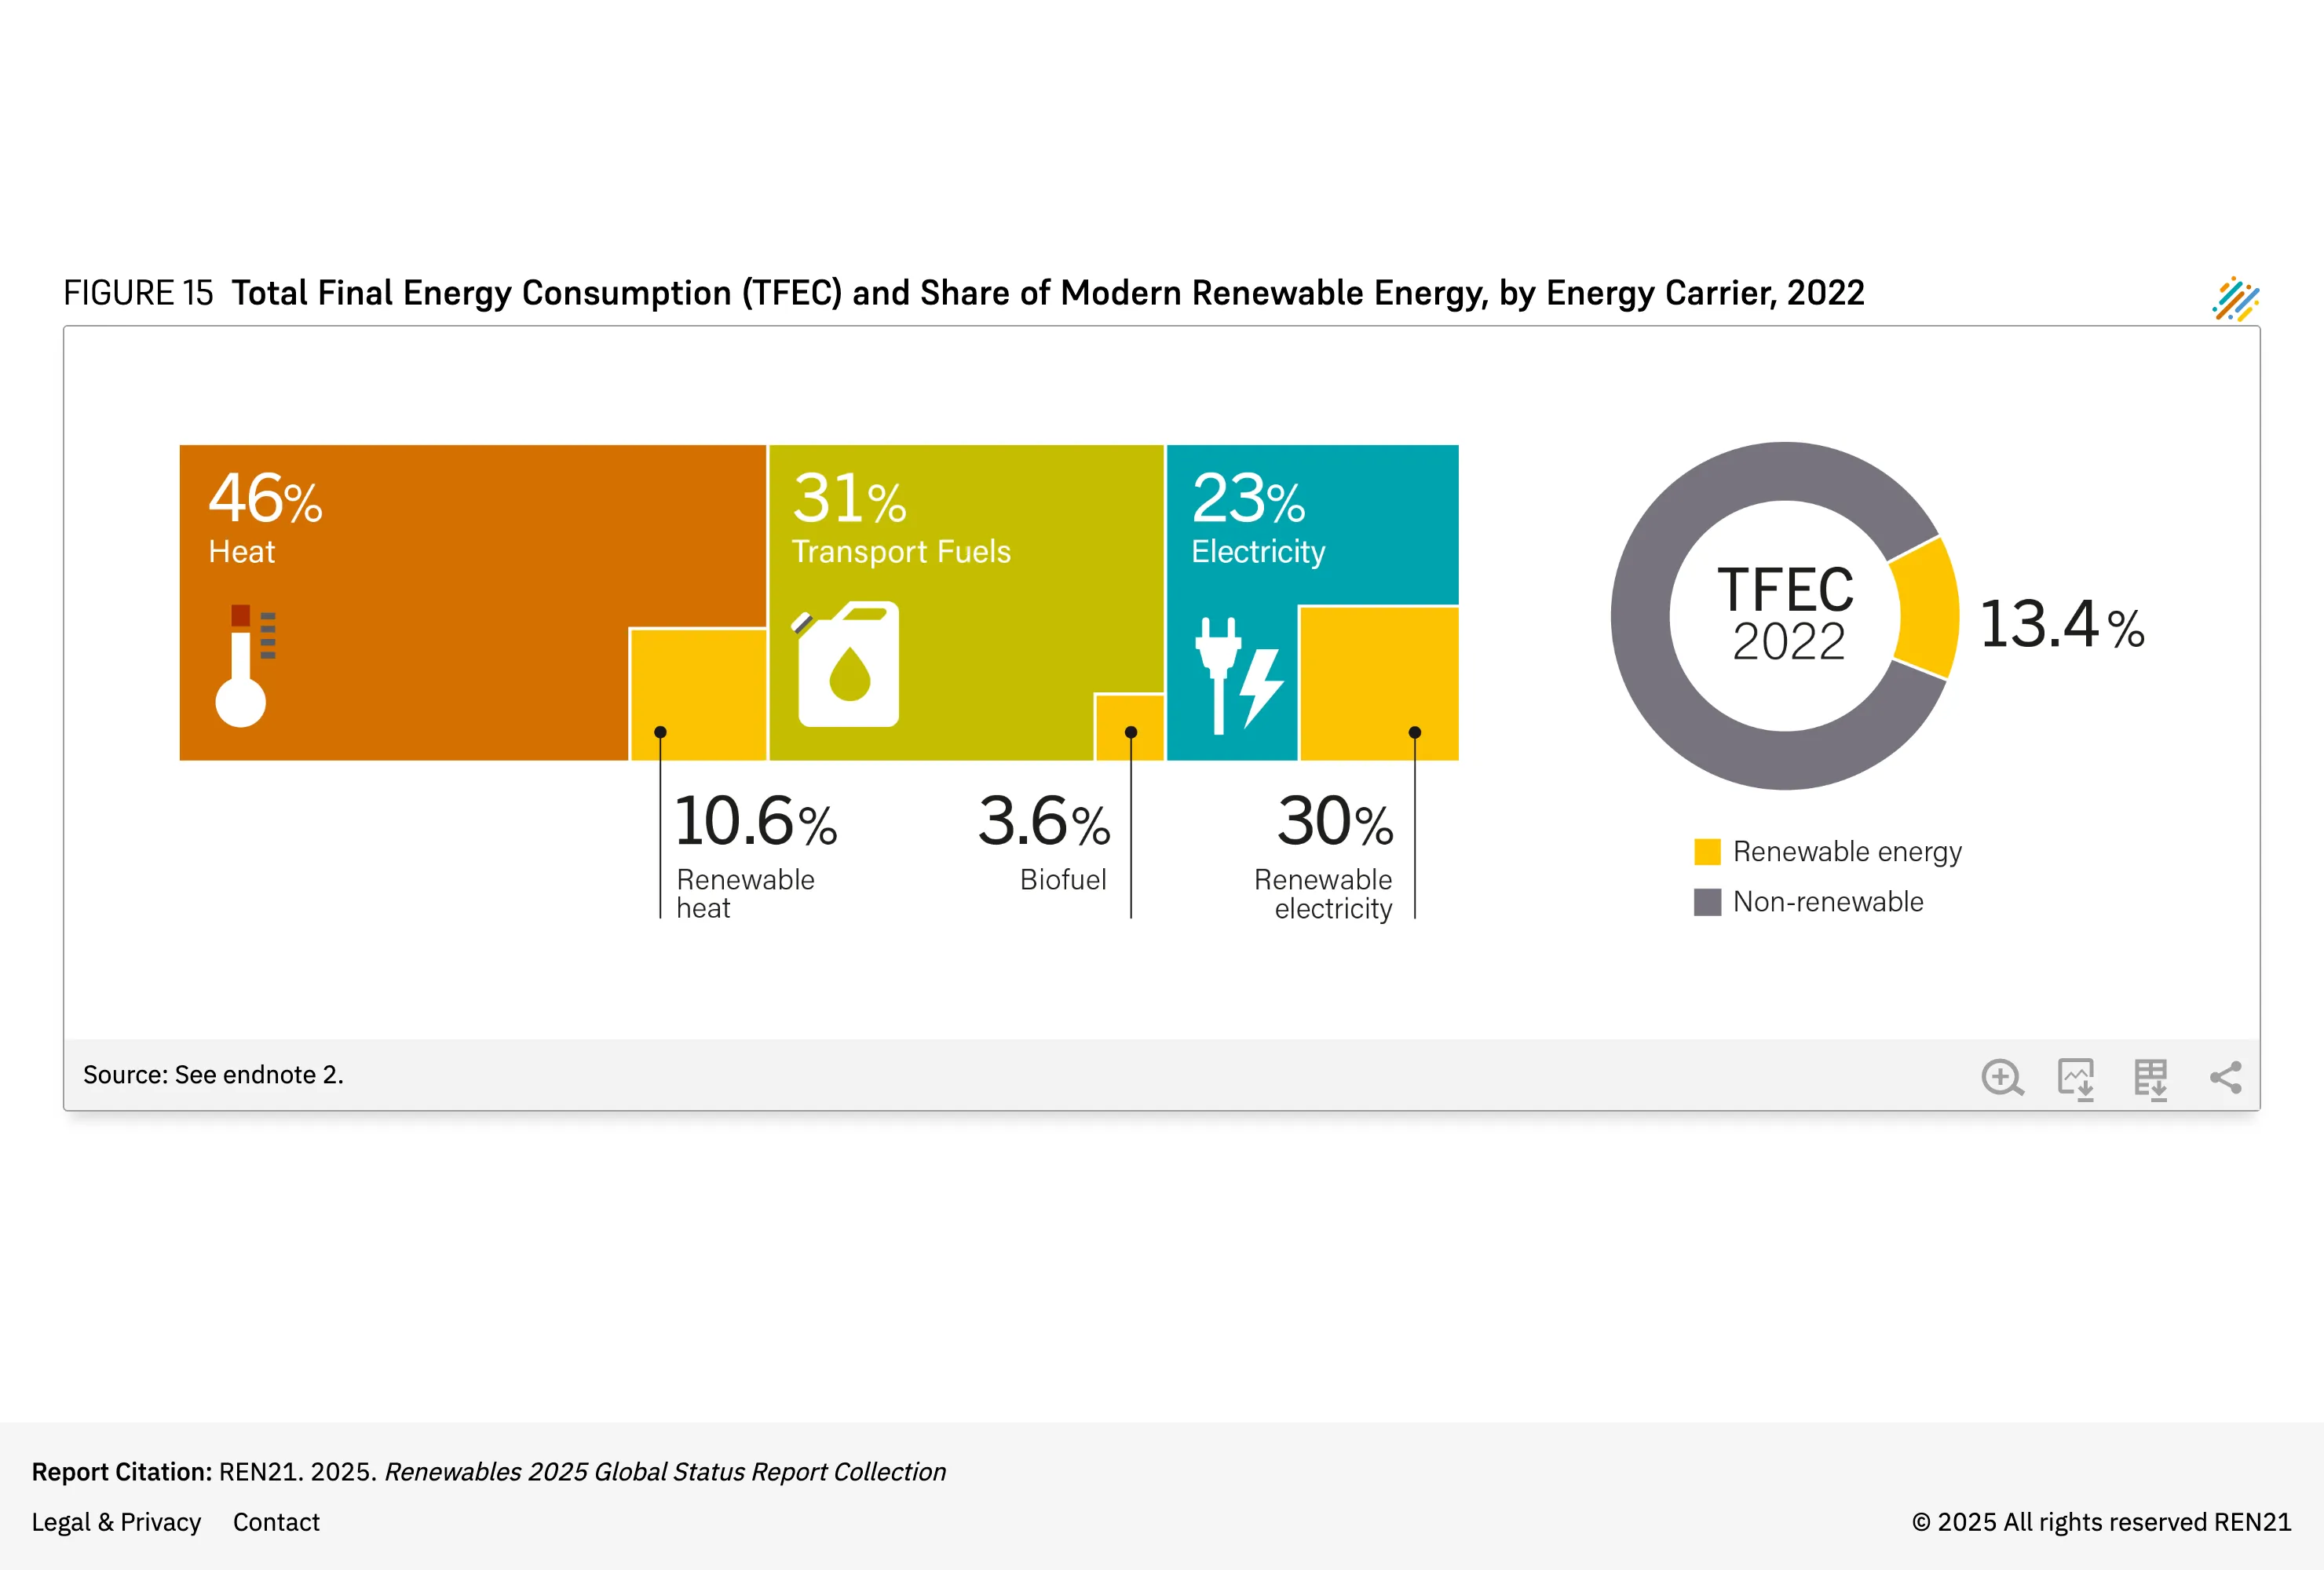
Task: Click the 'Biofuel' caption
Action: [1063, 880]
